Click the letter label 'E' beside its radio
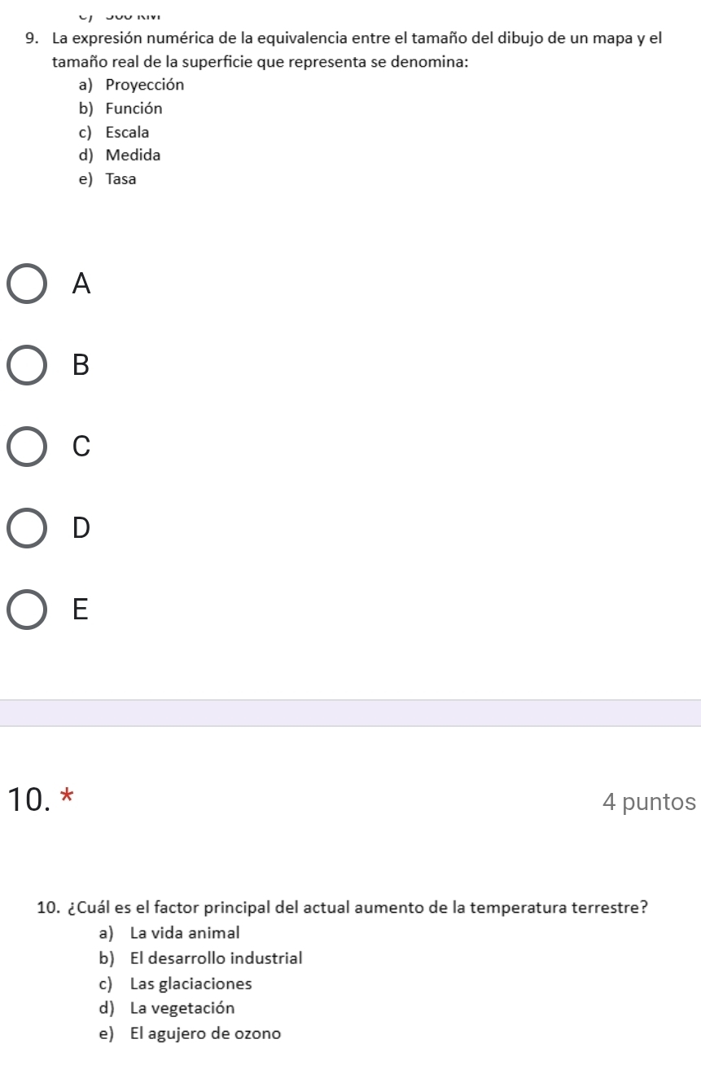 79,610
